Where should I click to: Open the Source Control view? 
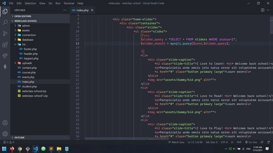[5, 34]
